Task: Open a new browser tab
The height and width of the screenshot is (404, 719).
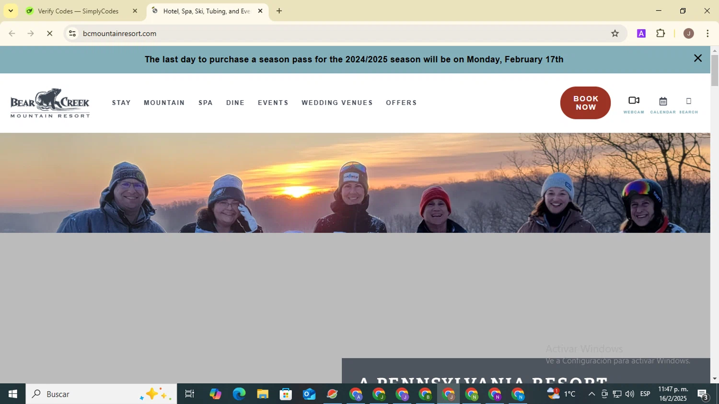Action: 279,11
